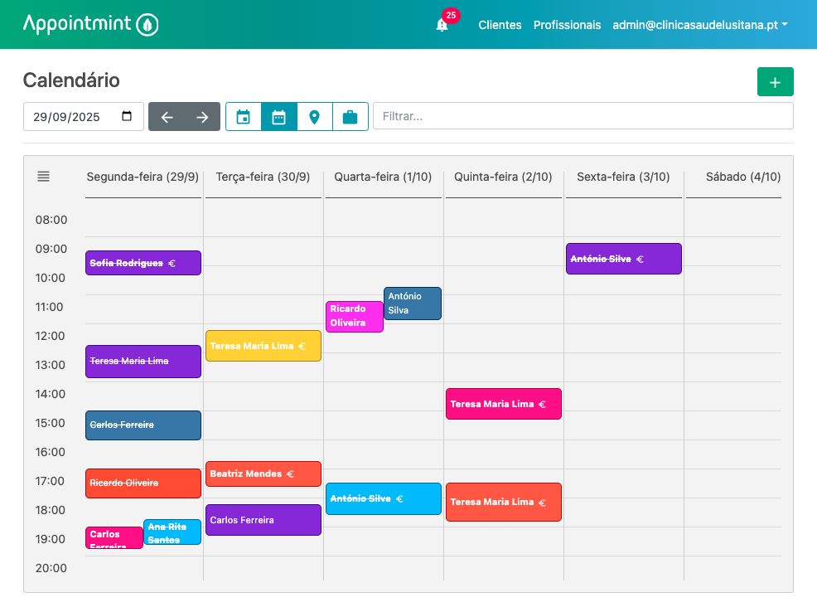The height and width of the screenshot is (612, 817).
Task: Click the green plus button to add an appointment
Action: 775,81
